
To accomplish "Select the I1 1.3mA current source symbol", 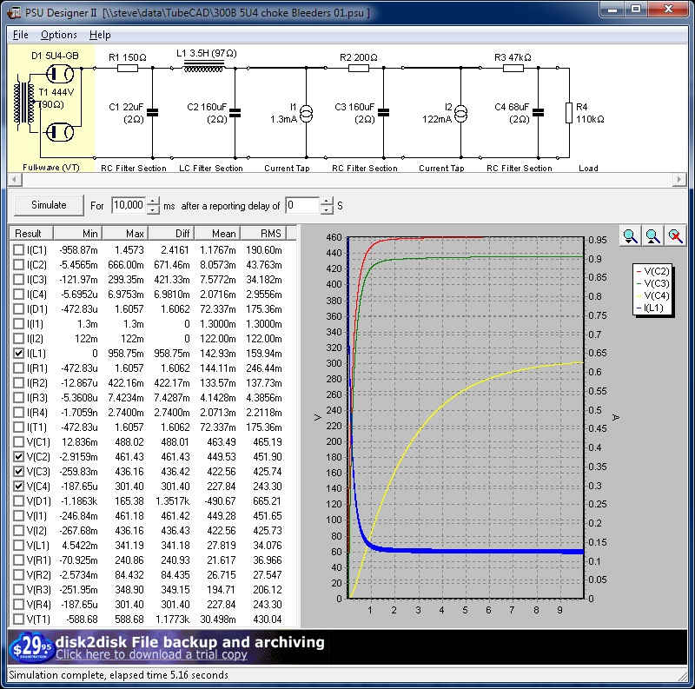I will click(x=306, y=112).
